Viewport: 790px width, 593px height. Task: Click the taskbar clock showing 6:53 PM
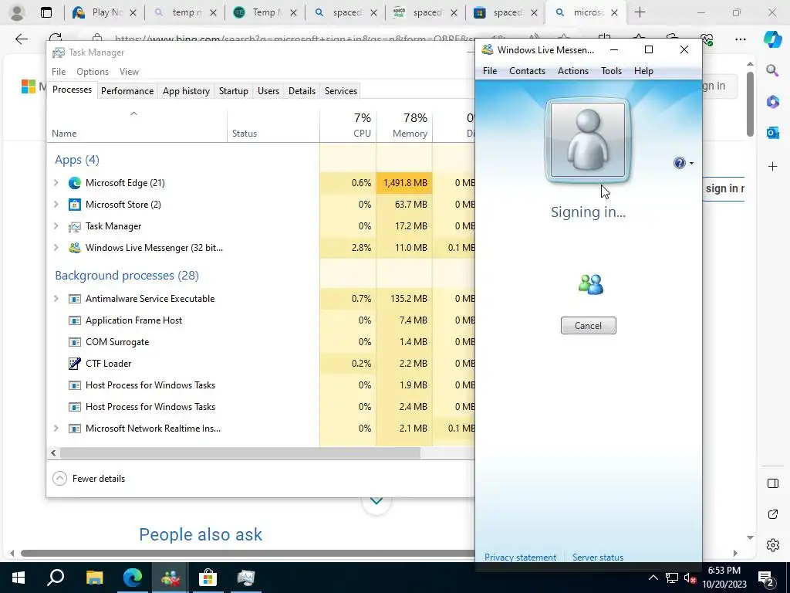[724, 578]
